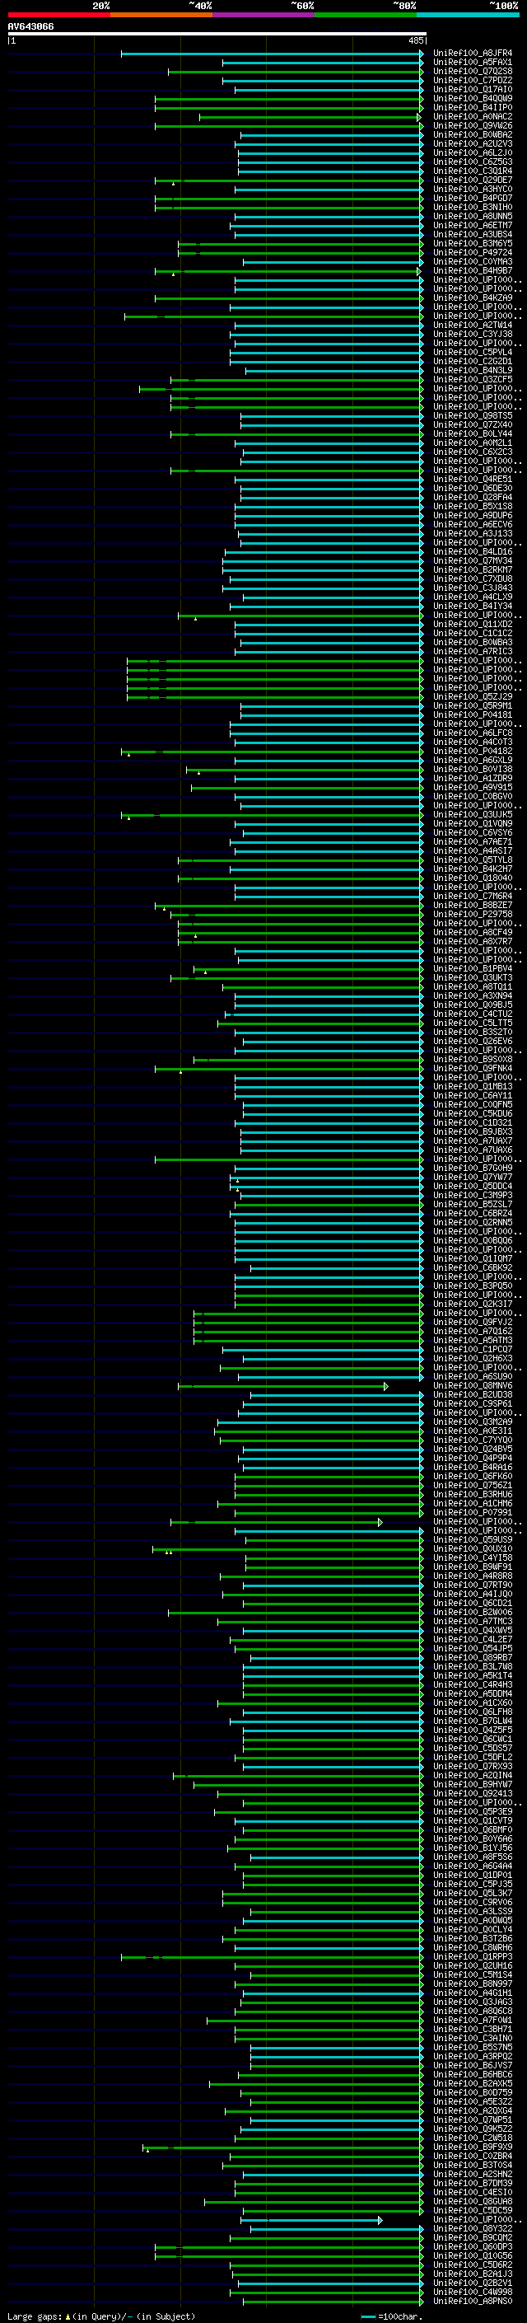Click the hit label UniRef100_Q4RE51
The height and width of the screenshot is (2323, 527).
(473, 479)
